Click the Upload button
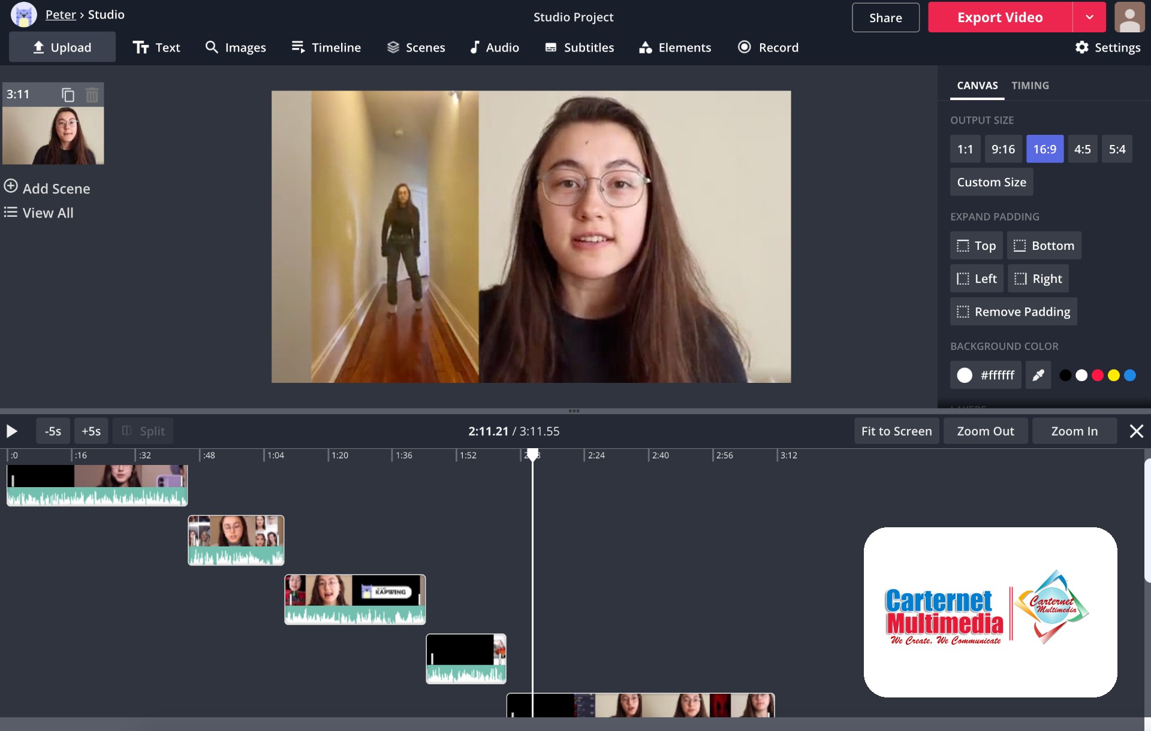The height and width of the screenshot is (731, 1151). (62, 47)
